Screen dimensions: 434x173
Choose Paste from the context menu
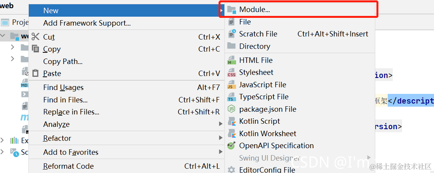point(127,73)
